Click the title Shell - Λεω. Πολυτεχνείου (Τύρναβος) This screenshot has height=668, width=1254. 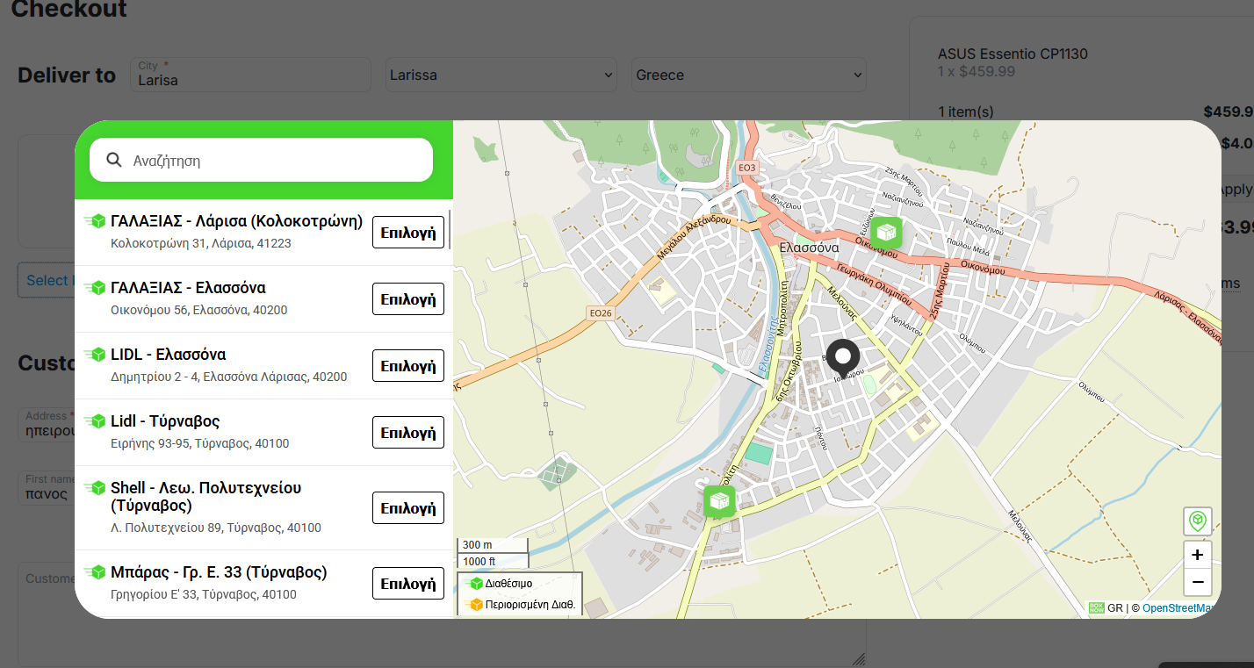click(x=206, y=497)
